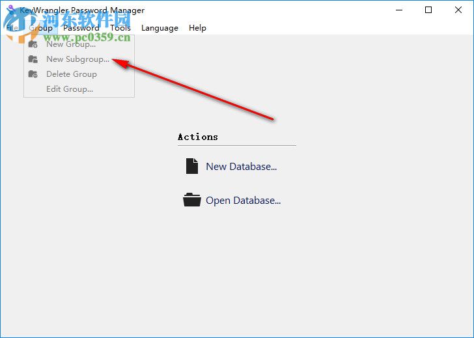The width and height of the screenshot is (474, 338).
Task: Open the File menu
Action: point(12,28)
